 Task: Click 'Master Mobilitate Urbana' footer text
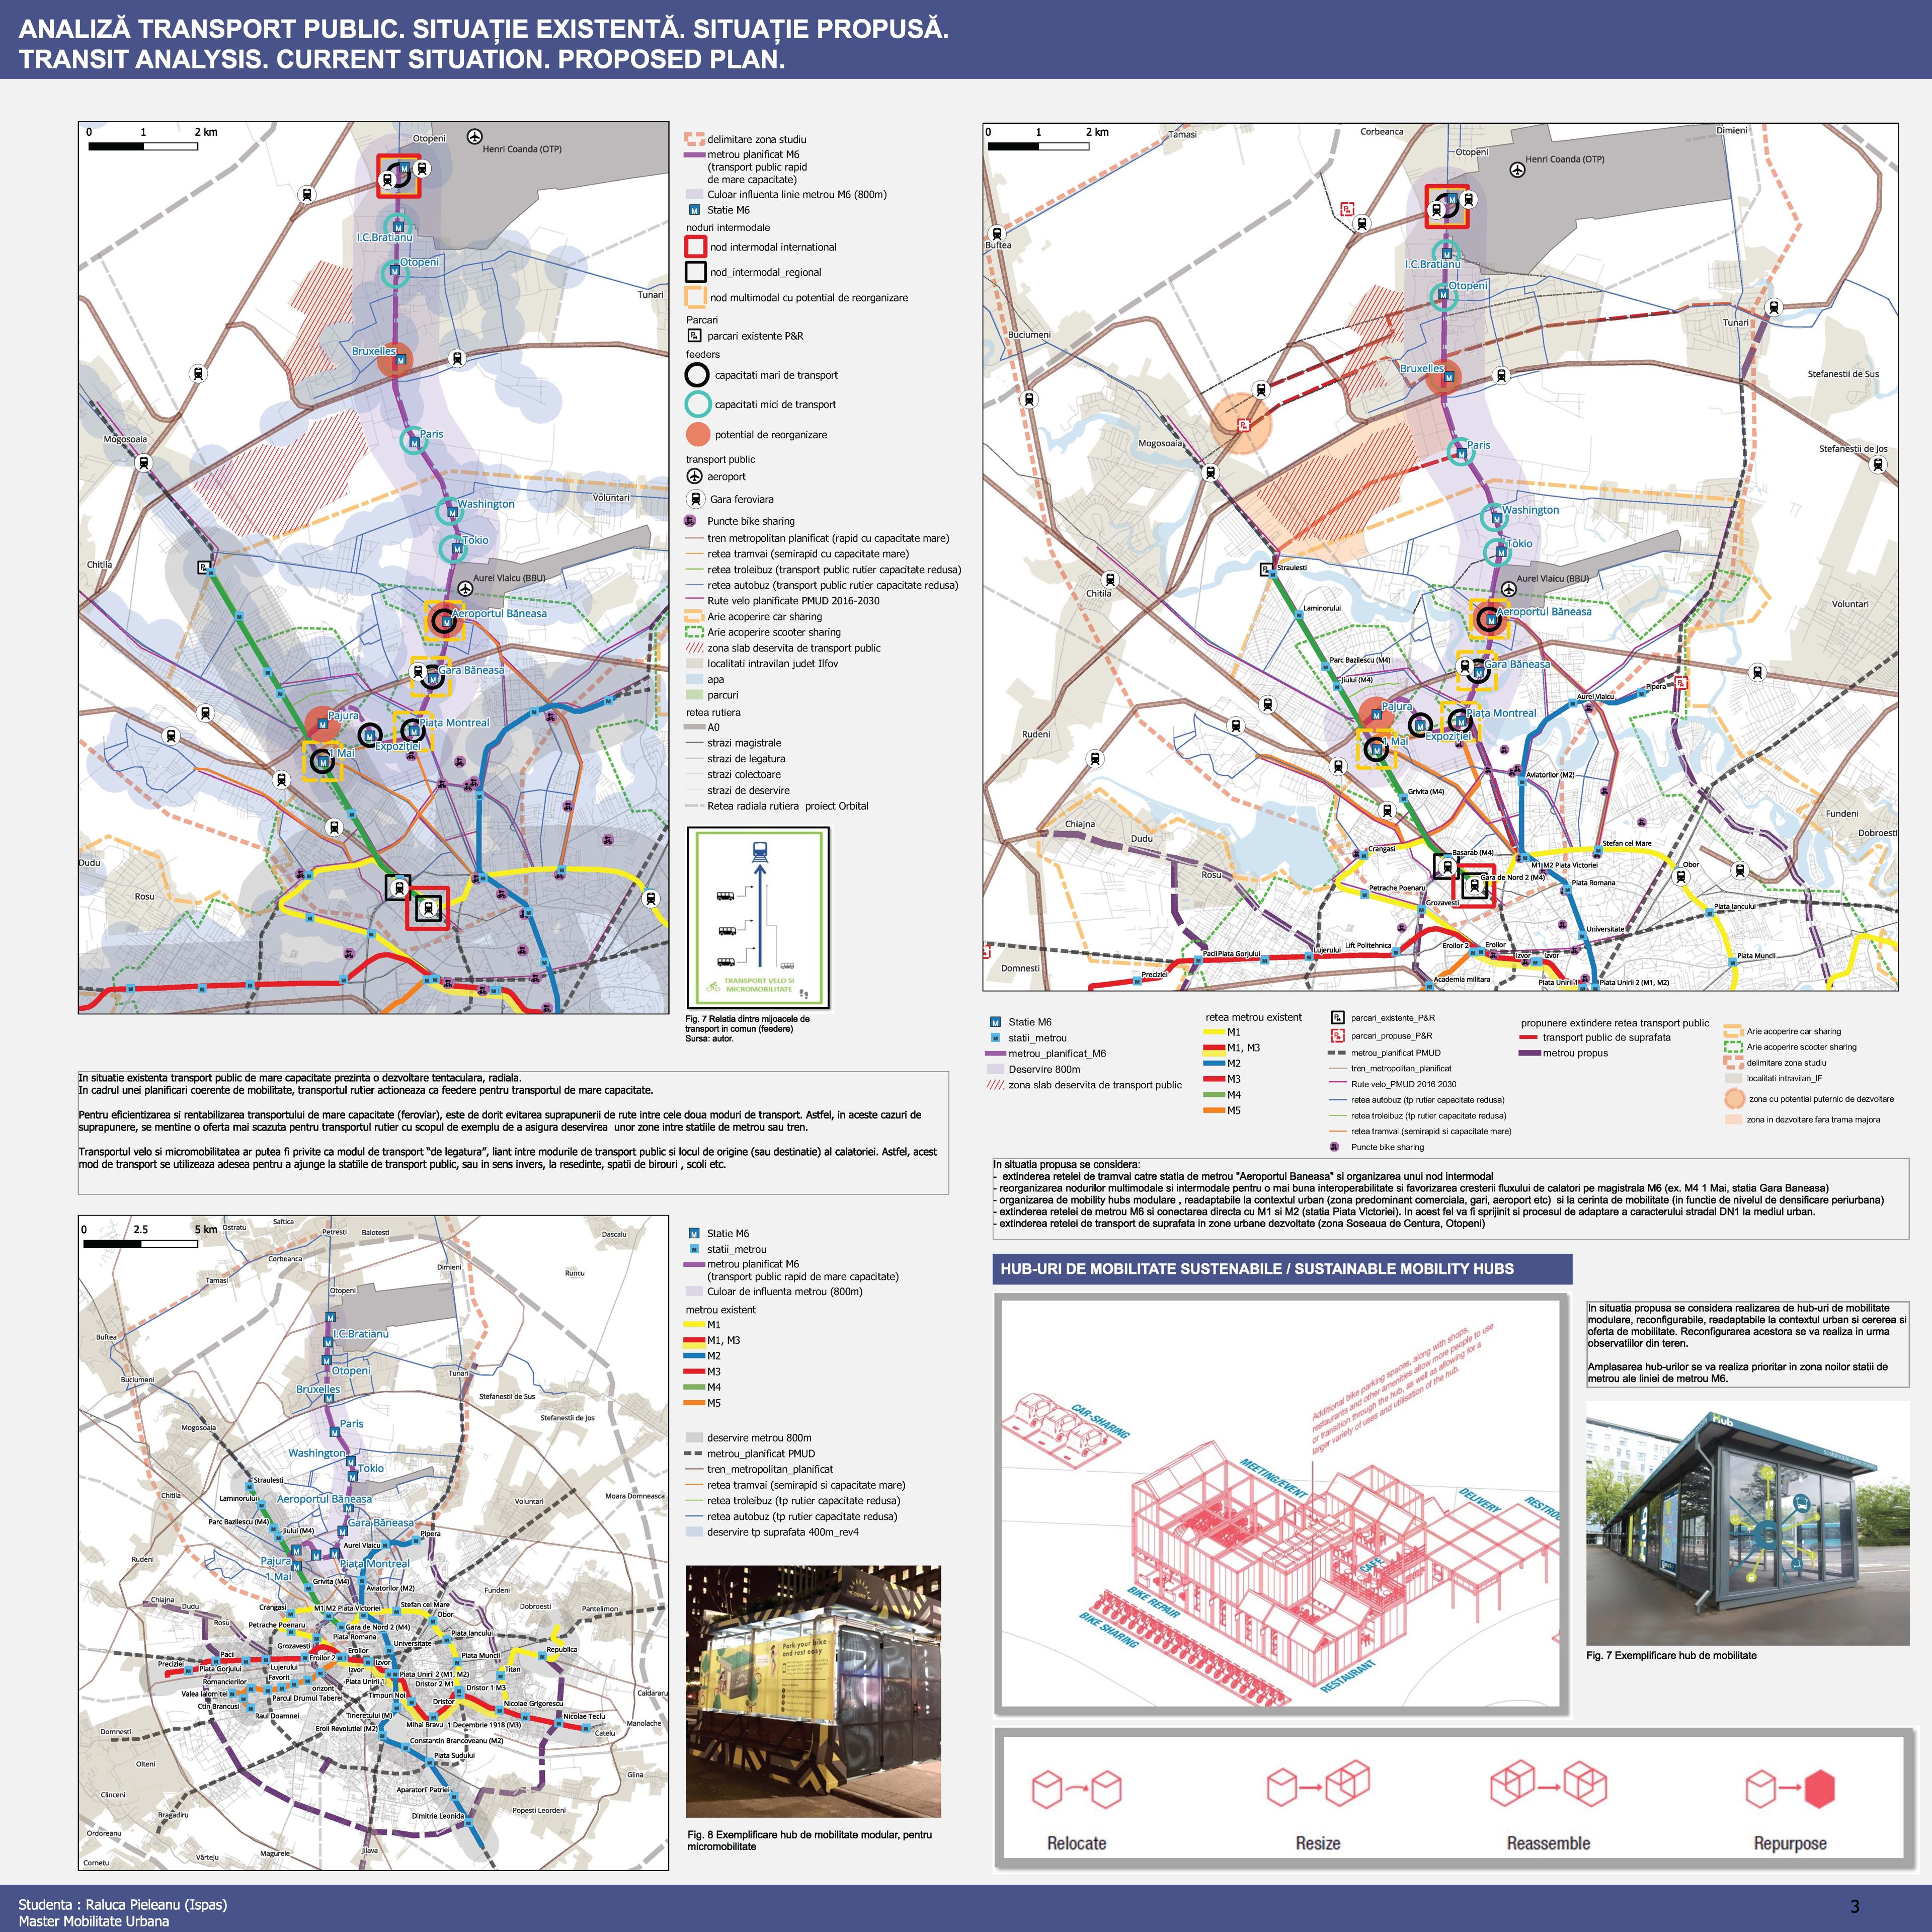pos(94,1921)
